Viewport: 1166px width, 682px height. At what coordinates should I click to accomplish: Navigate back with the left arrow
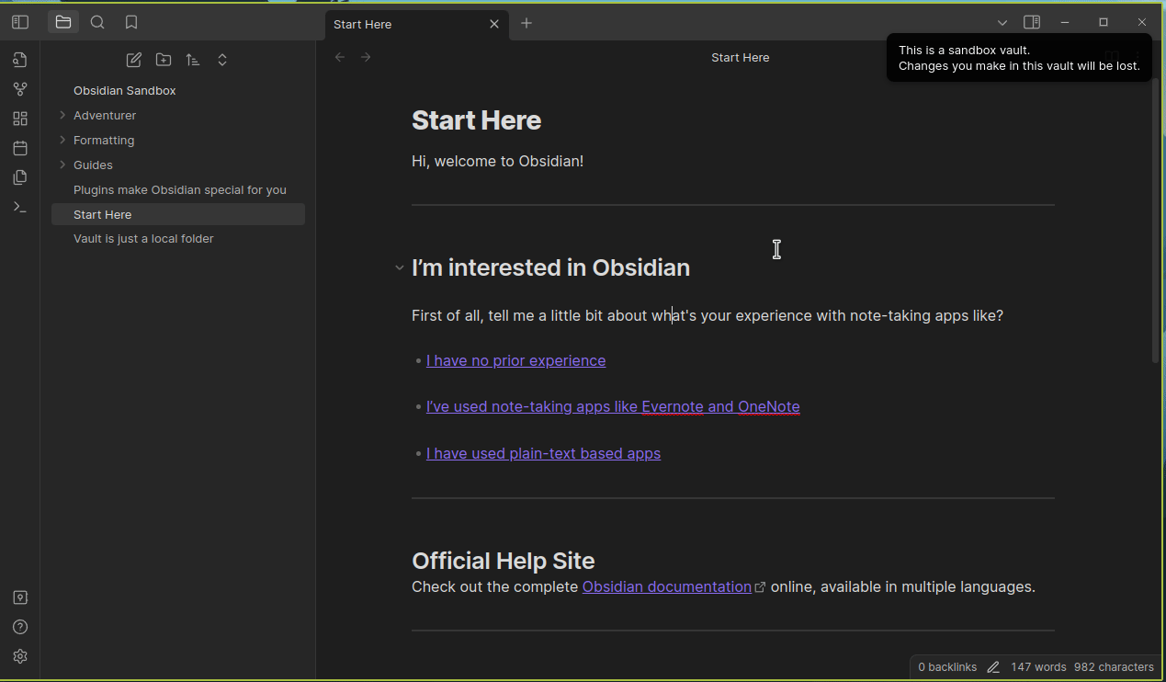pos(340,57)
